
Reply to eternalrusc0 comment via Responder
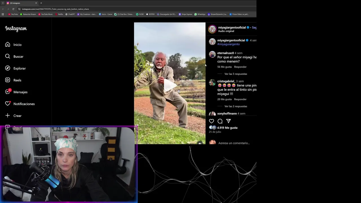click(x=240, y=67)
